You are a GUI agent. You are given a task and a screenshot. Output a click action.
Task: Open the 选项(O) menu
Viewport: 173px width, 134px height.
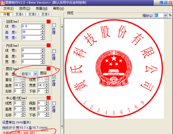point(25,8)
